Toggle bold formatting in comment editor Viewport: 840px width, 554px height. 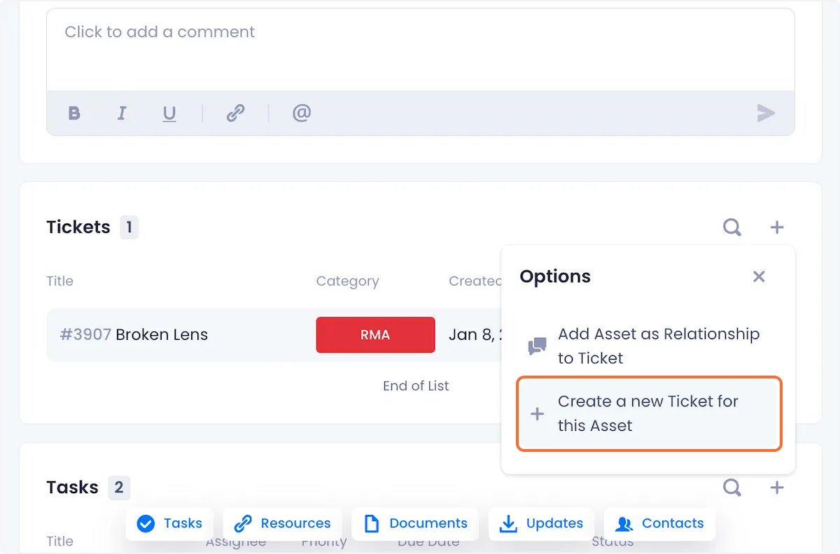point(74,113)
